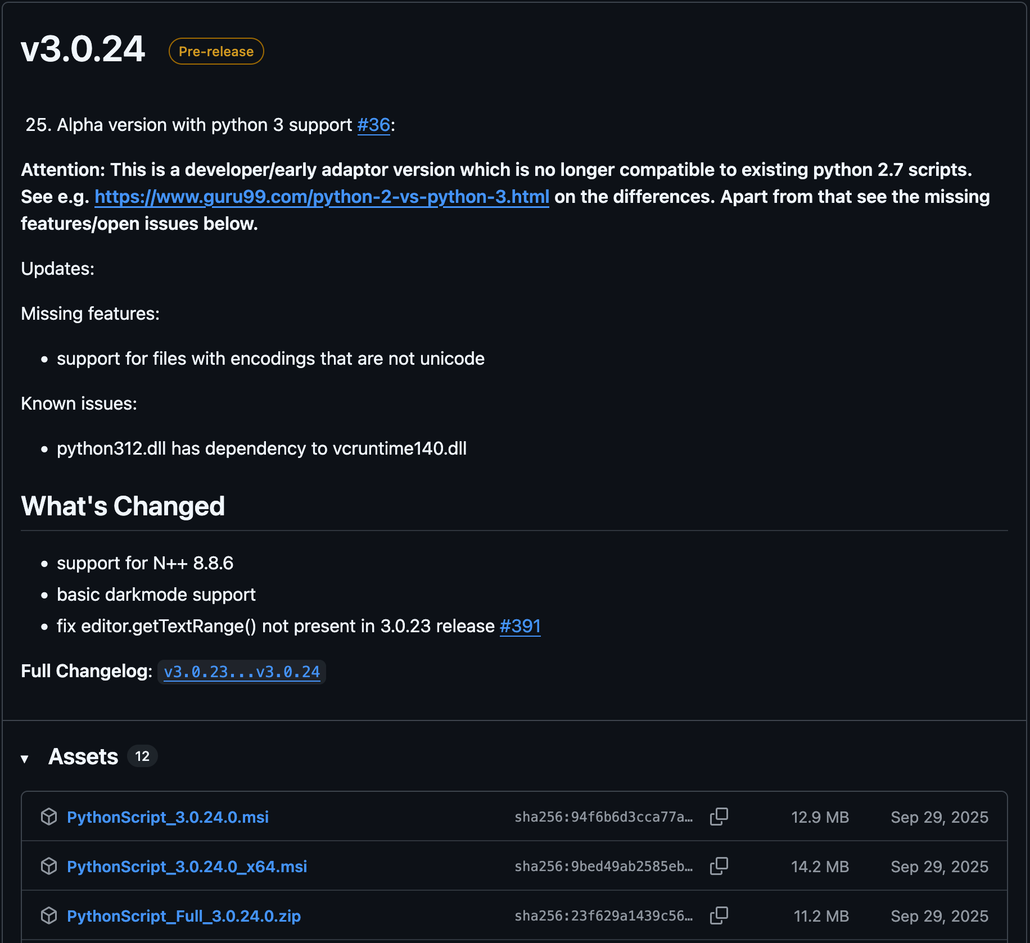View the full changelog v3.0.23...v3.0.24

[242, 671]
